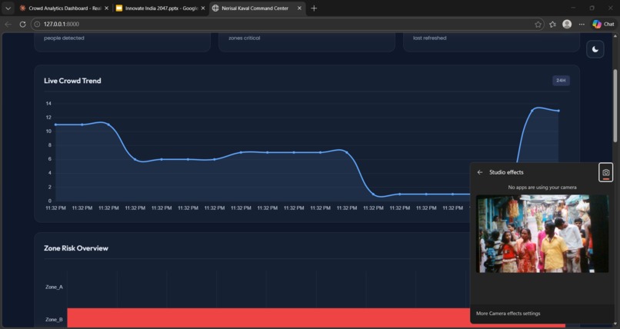620x329 pixels.
Task: Close the Crowd Analytics Dashboard tab
Action: pos(106,8)
